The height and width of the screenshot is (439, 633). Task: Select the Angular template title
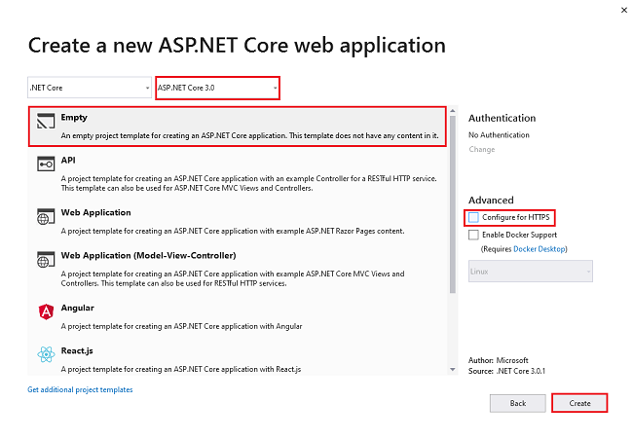click(x=78, y=308)
